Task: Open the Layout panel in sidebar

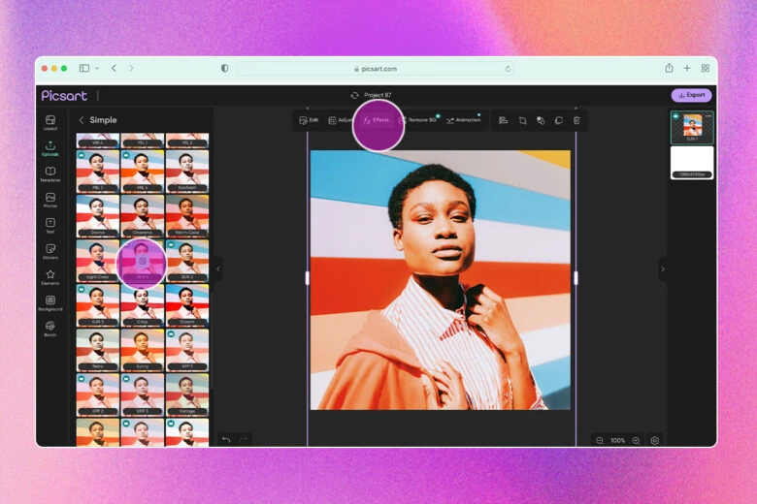Action: point(50,122)
